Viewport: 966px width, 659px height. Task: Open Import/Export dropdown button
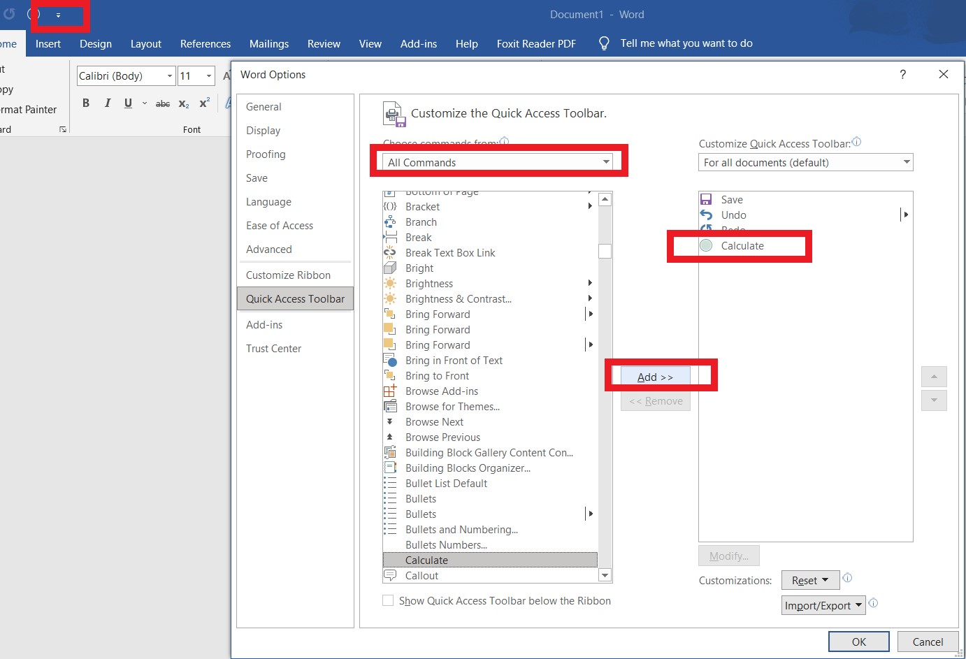coord(823,605)
